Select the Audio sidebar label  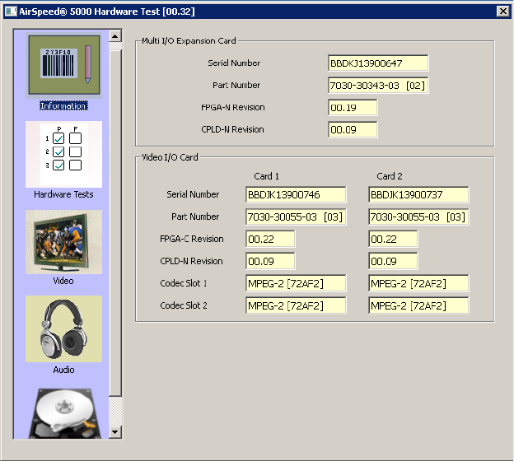pyautogui.click(x=63, y=370)
